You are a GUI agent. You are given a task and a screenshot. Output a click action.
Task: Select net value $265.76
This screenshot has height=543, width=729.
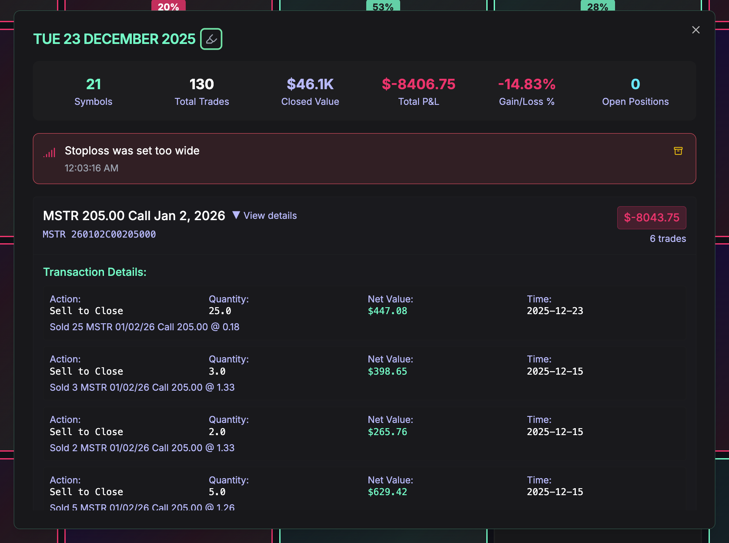388,432
